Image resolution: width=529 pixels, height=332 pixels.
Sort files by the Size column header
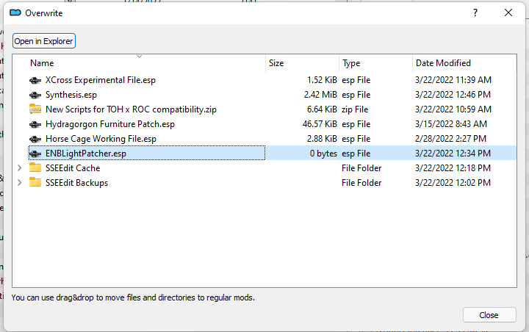tap(276, 63)
